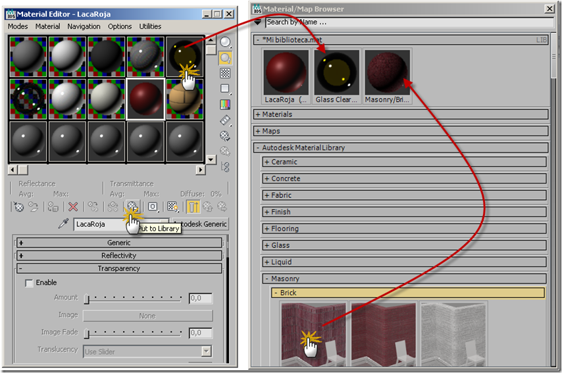Expand the Flooring category

point(405,228)
